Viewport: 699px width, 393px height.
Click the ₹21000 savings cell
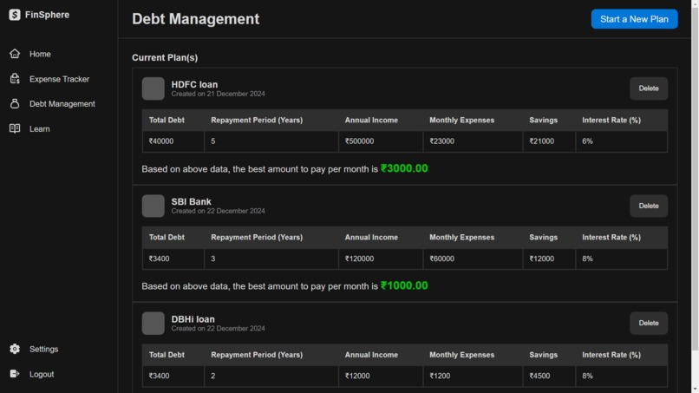[x=549, y=141]
